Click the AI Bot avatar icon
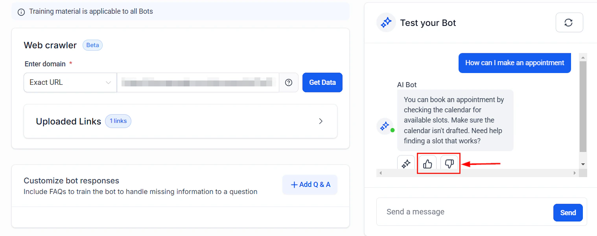This screenshot has height=236, width=597. point(385,126)
